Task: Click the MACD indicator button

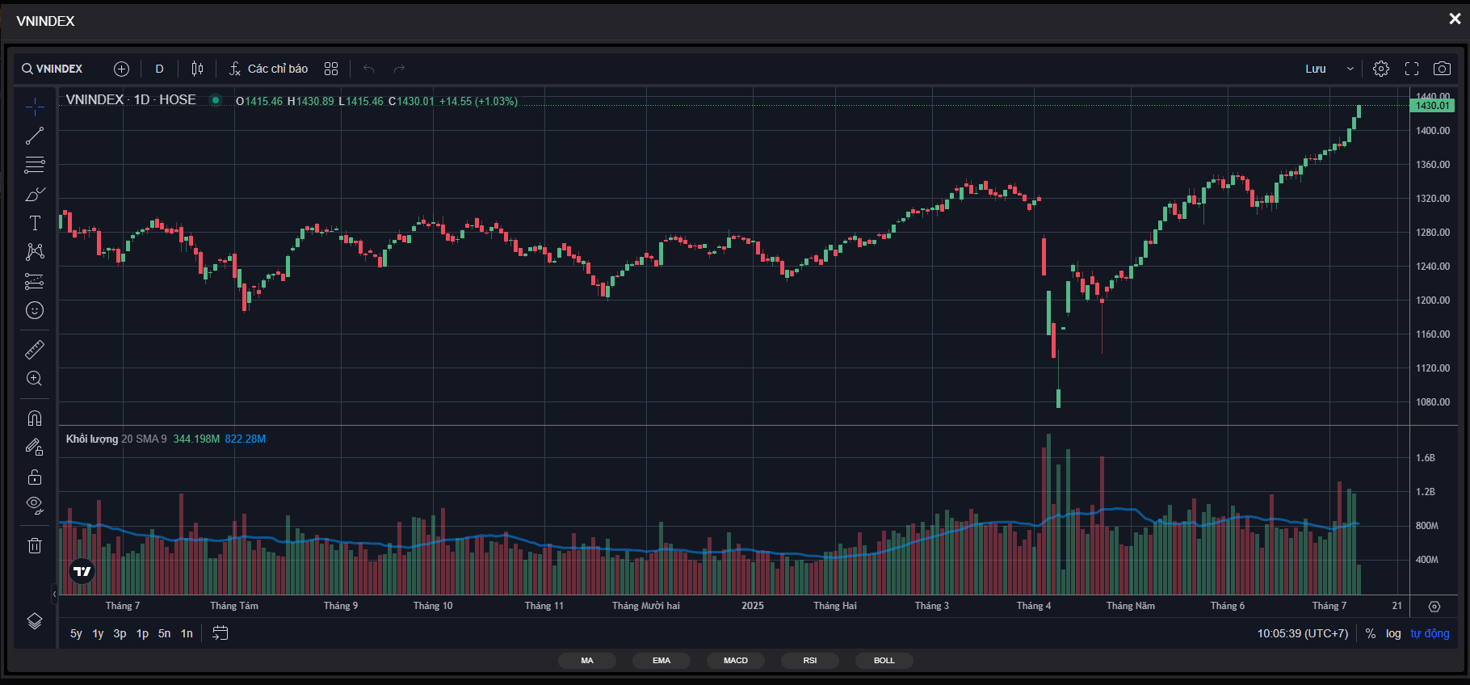Action: [x=736, y=661]
